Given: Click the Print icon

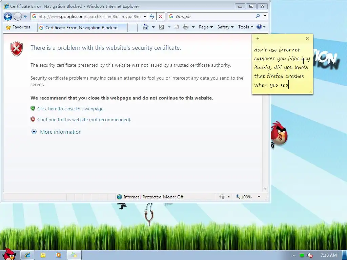Looking at the screenshot, I should (x=186, y=27).
